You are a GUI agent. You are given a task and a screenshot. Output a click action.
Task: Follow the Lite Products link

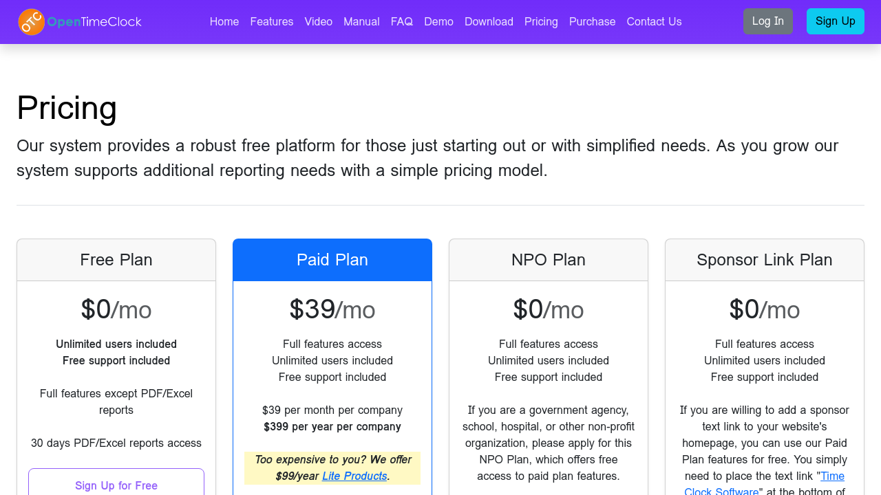354,476
